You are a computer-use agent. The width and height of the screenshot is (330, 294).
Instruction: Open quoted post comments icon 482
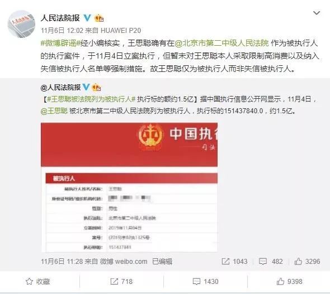pos(271,262)
